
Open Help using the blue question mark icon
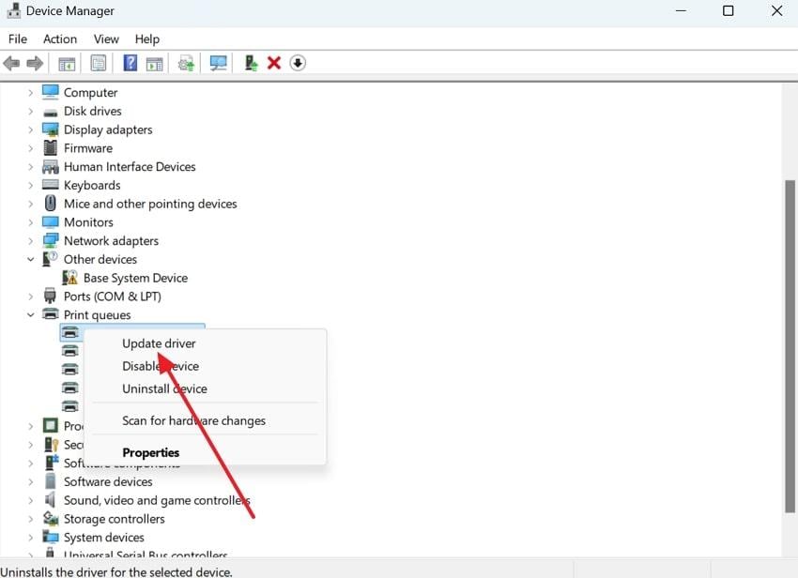(129, 63)
